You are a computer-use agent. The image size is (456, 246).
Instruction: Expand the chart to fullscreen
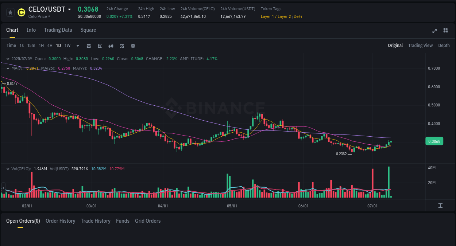tap(434, 31)
